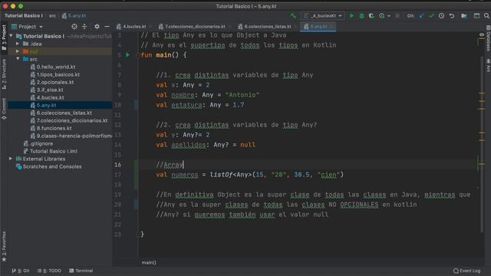
Task: Open the Event Log button
Action: pyautogui.click(x=466, y=271)
